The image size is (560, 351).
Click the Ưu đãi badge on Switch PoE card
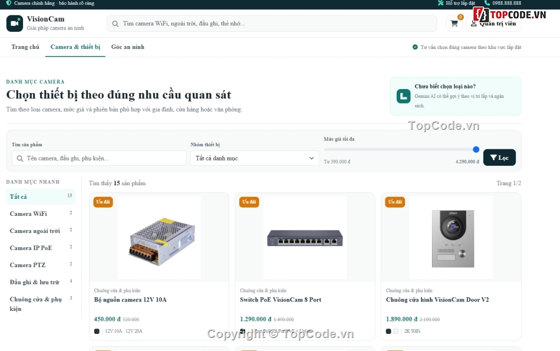[249, 202]
